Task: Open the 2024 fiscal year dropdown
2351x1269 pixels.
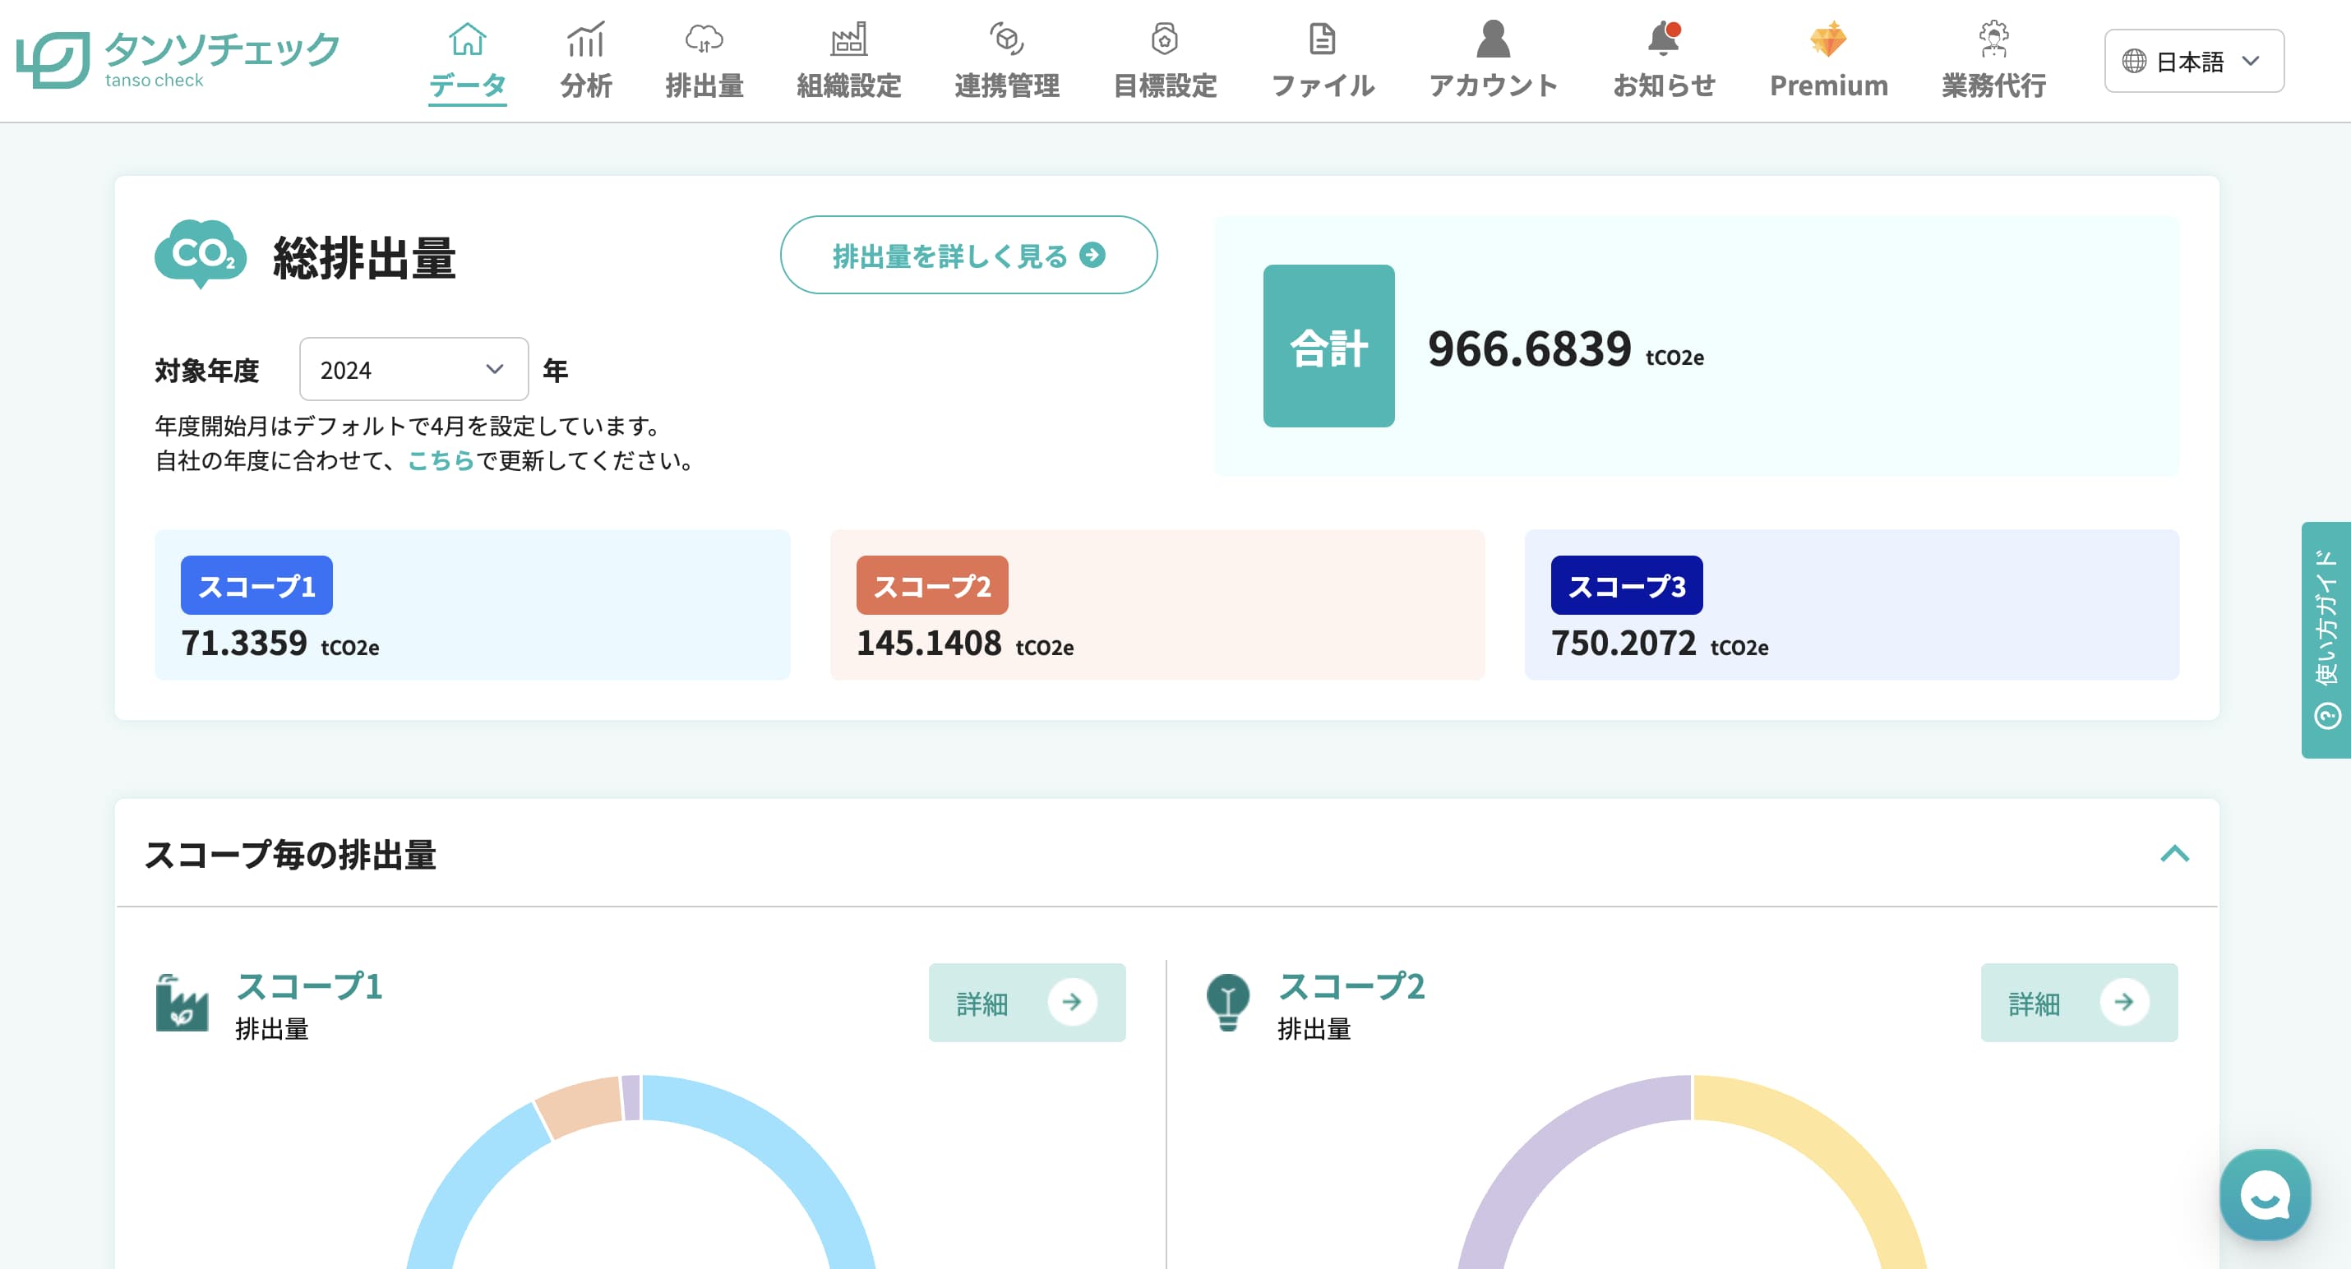Action: click(x=413, y=370)
